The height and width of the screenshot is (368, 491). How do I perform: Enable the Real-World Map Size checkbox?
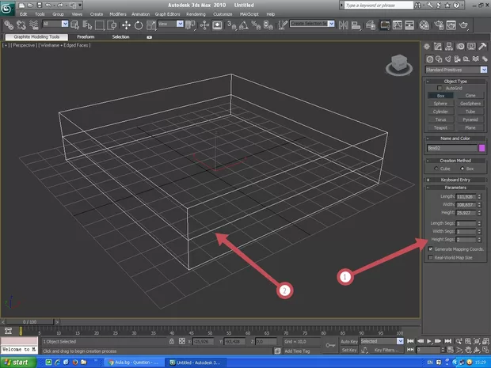pos(430,257)
